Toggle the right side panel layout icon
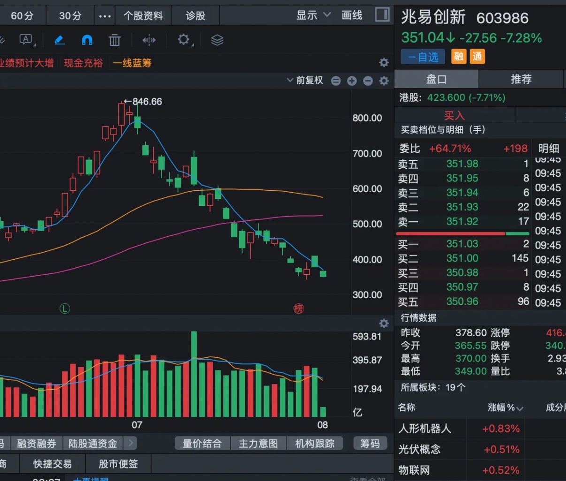The width and height of the screenshot is (566, 481). click(382, 15)
